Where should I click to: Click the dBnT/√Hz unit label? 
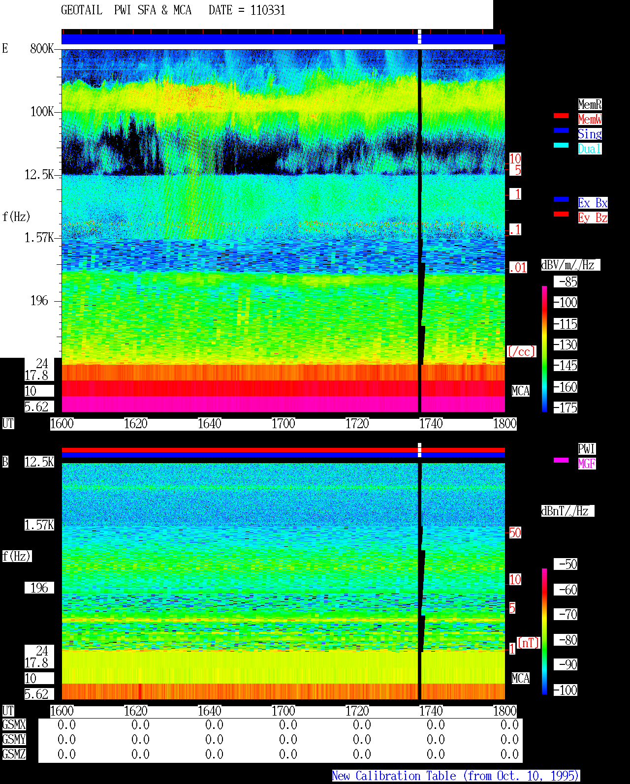[567, 511]
